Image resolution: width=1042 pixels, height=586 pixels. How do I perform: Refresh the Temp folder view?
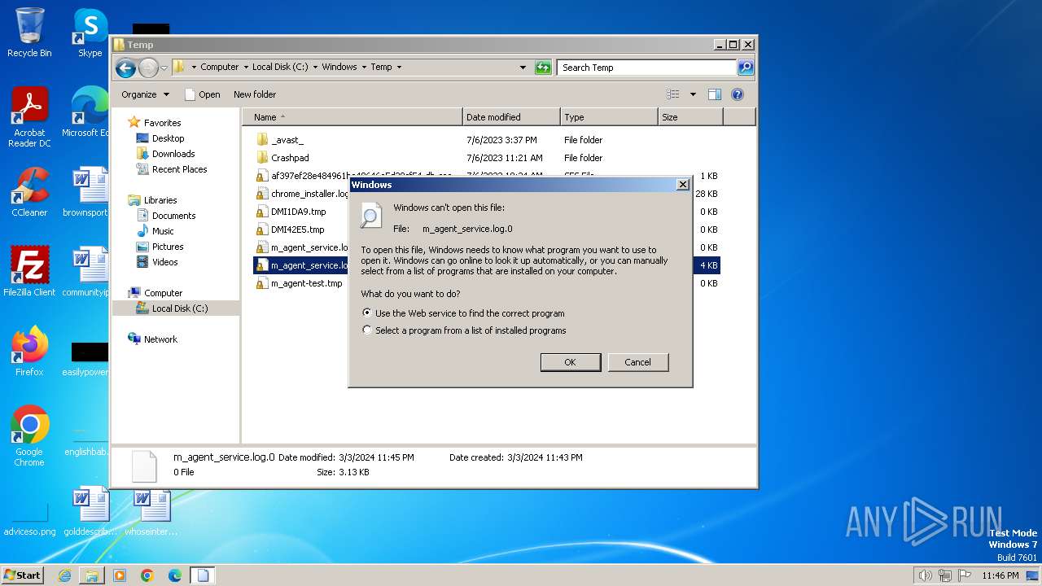point(543,68)
